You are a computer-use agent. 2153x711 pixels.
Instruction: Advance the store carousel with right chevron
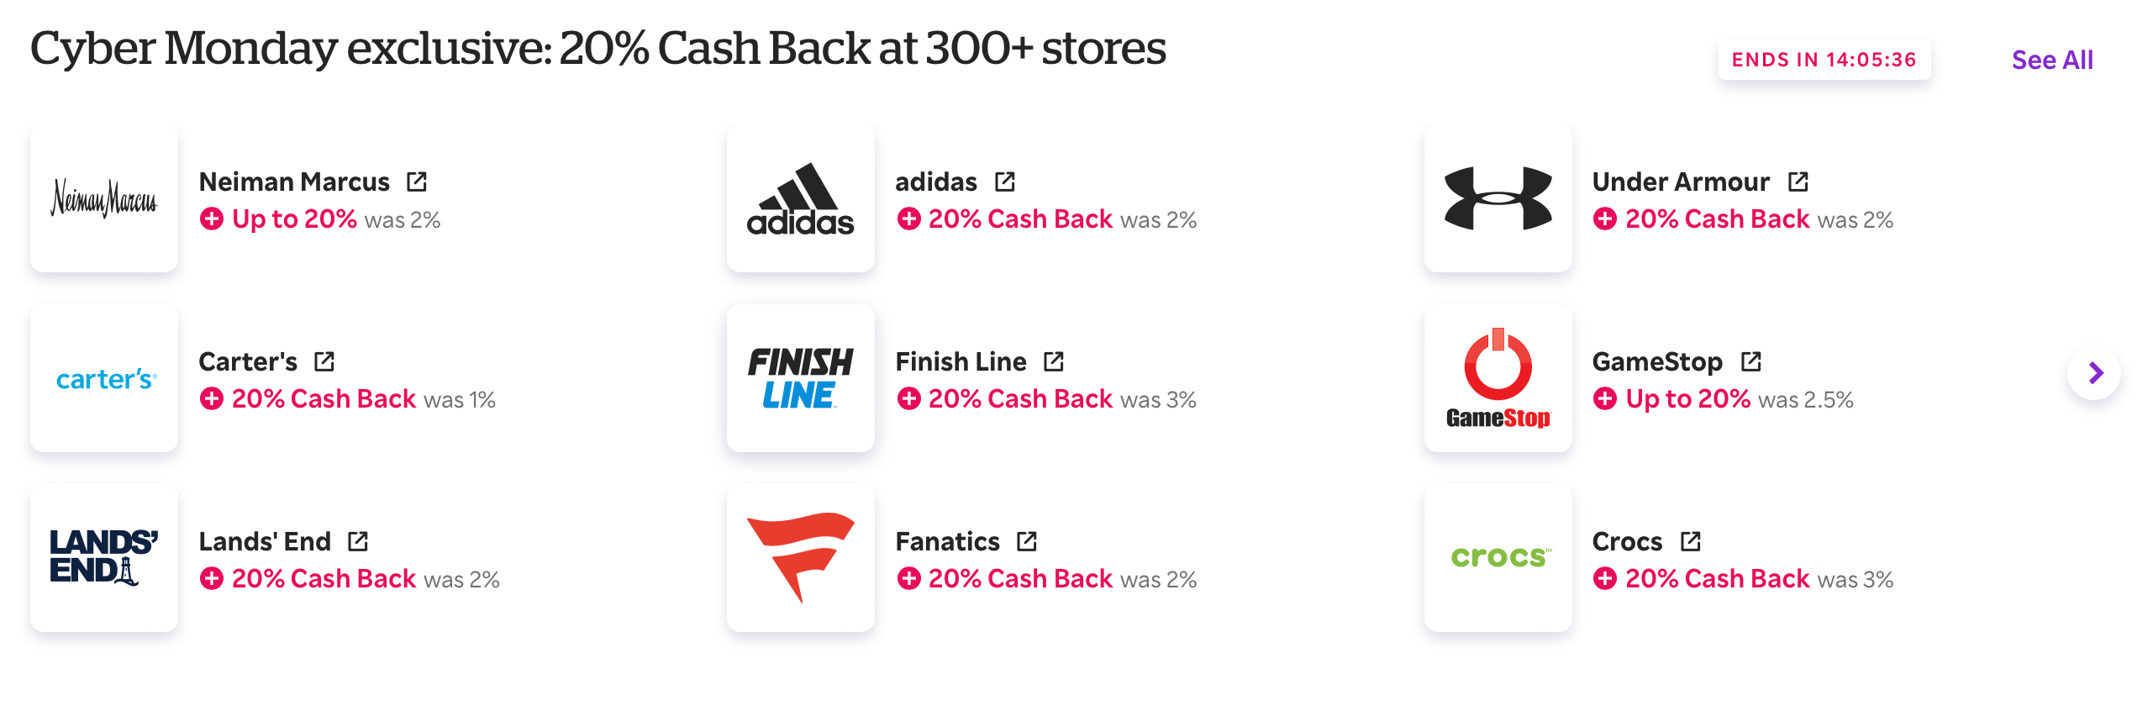tap(2094, 372)
